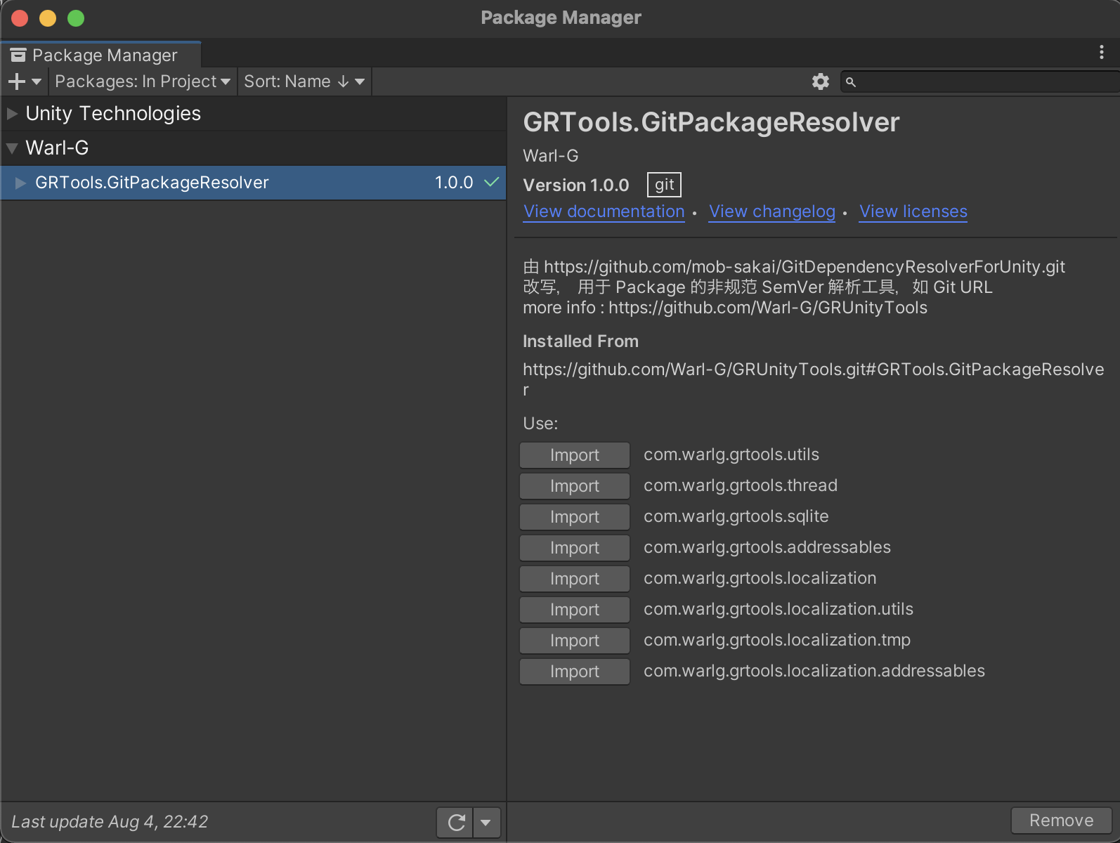This screenshot has width=1120, height=843.
Task: Click the com.warlg.grtools.thread package name
Action: click(741, 485)
